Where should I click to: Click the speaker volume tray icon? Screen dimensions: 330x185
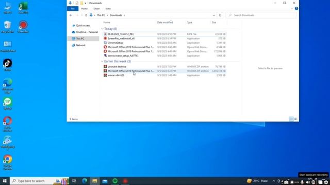click(307, 182)
